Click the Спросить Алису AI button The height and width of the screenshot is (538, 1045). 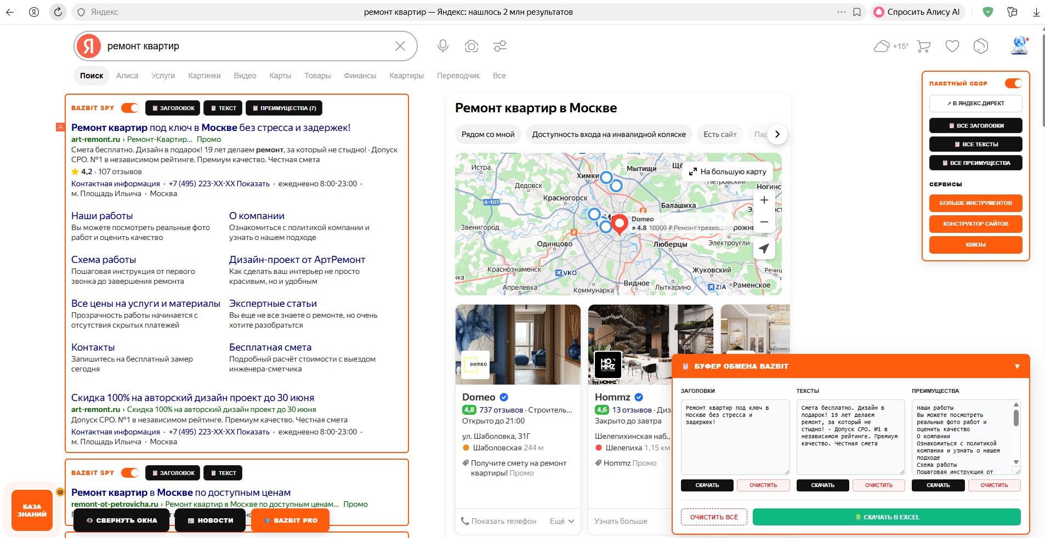coord(918,12)
